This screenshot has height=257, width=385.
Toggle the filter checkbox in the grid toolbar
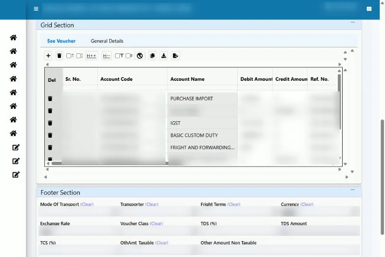coord(117,56)
